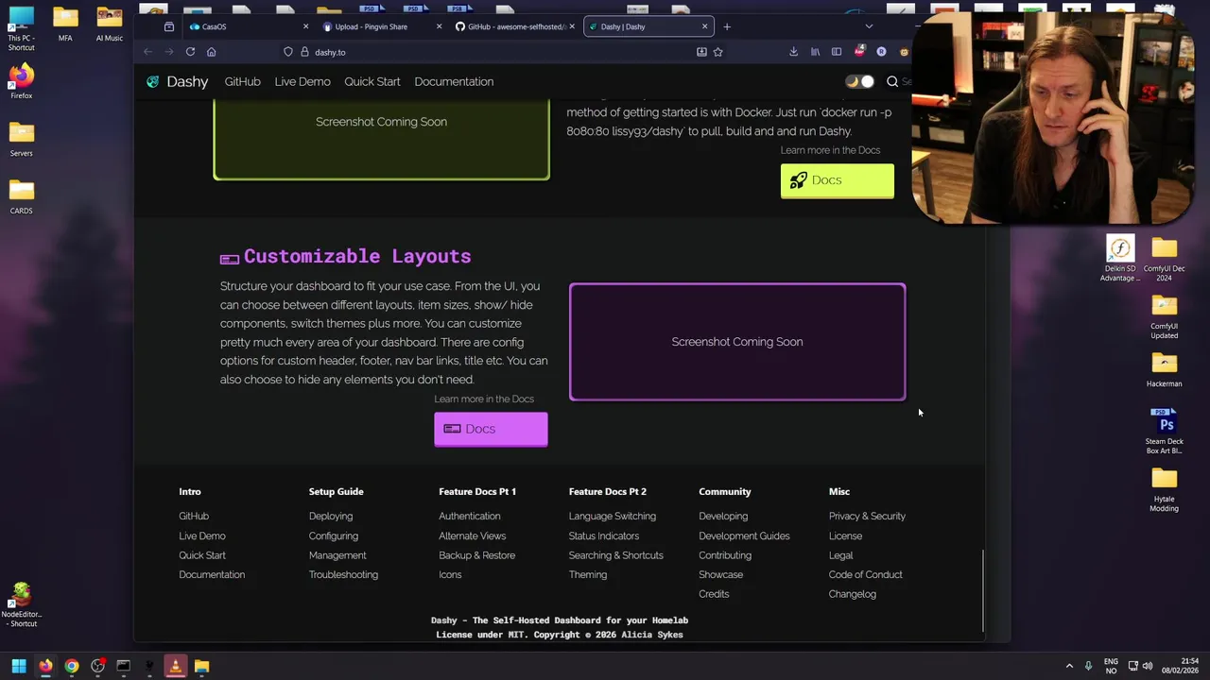Switch to the CasaOS tab
The image size is (1210, 680).
tap(249, 26)
